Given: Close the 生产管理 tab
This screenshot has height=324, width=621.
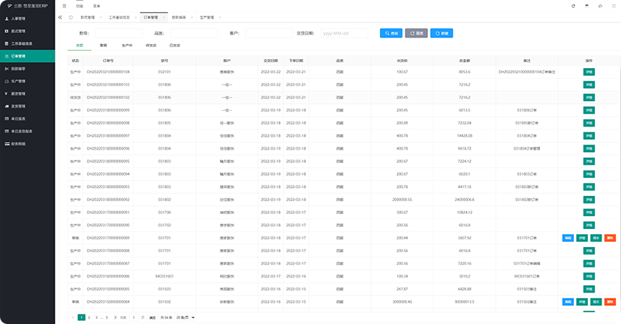Looking at the screenshot, I should click(220, 17).
